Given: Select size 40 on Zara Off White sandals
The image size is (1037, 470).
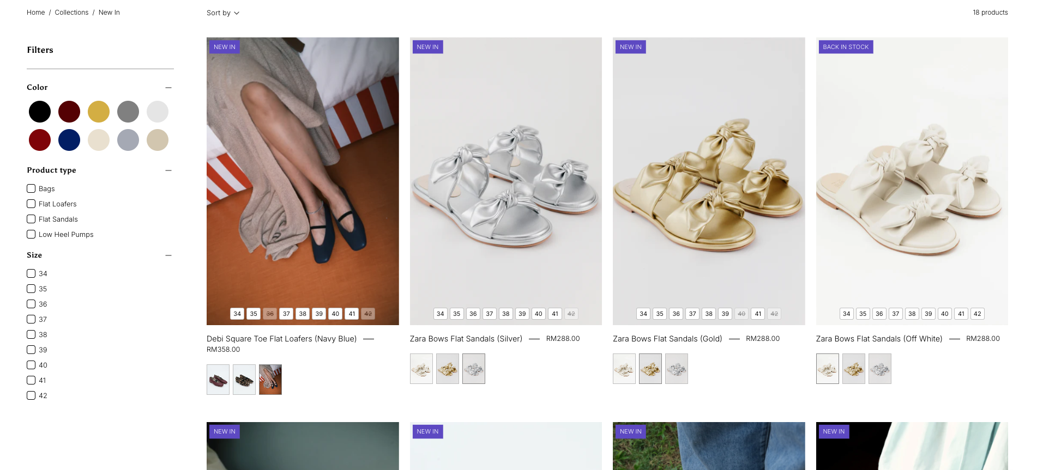Looking at the screenshot, I should point(945,314).
